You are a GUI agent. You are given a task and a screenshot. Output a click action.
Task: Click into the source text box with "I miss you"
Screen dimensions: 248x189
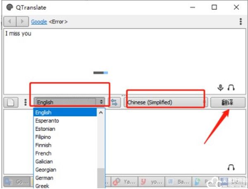(125, 62)
